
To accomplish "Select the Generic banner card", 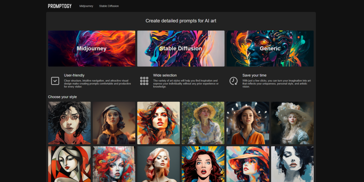I will tap(270, 48).
